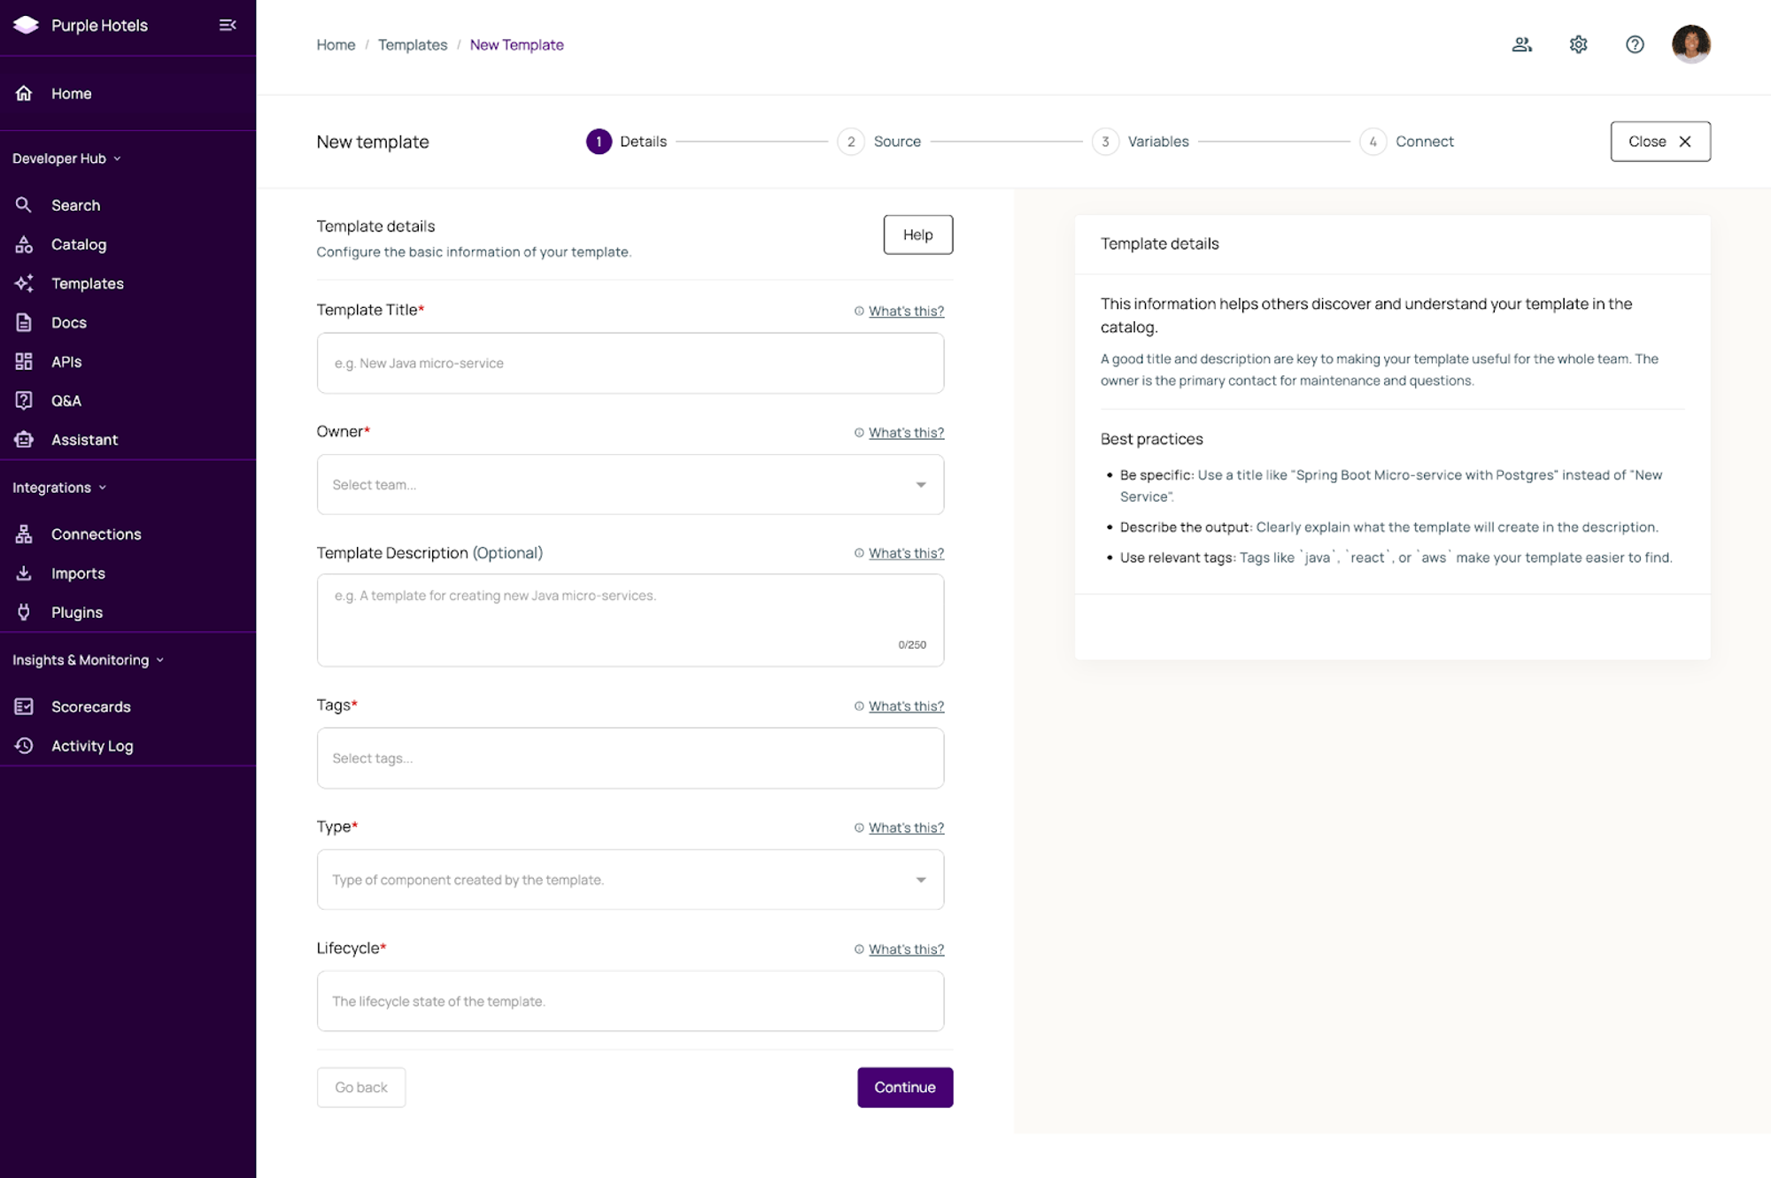
Task: Click the Go back button
Action: pyautogui.click(x=361, y=1087)
